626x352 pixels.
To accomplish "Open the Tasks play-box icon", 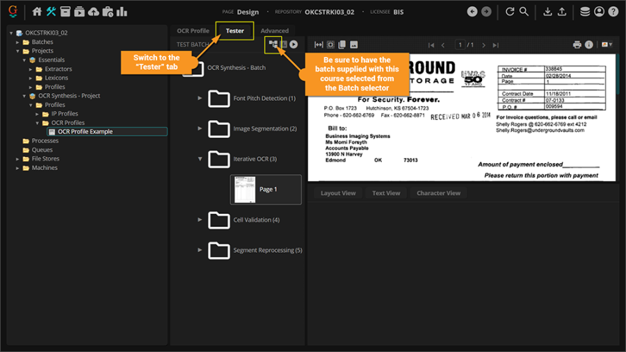I will [79, 12].
